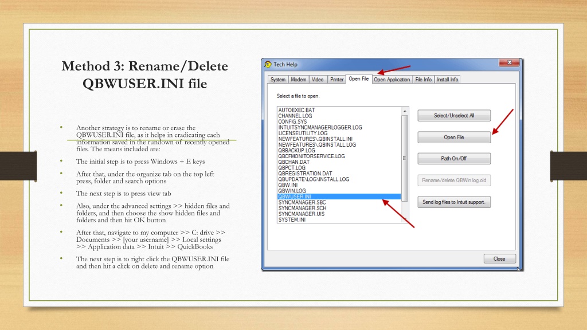The width and height of the screenshot is (587, 330).
Task: Select CHANNEL.LOG in the file list
Action: tap(295, 116)
